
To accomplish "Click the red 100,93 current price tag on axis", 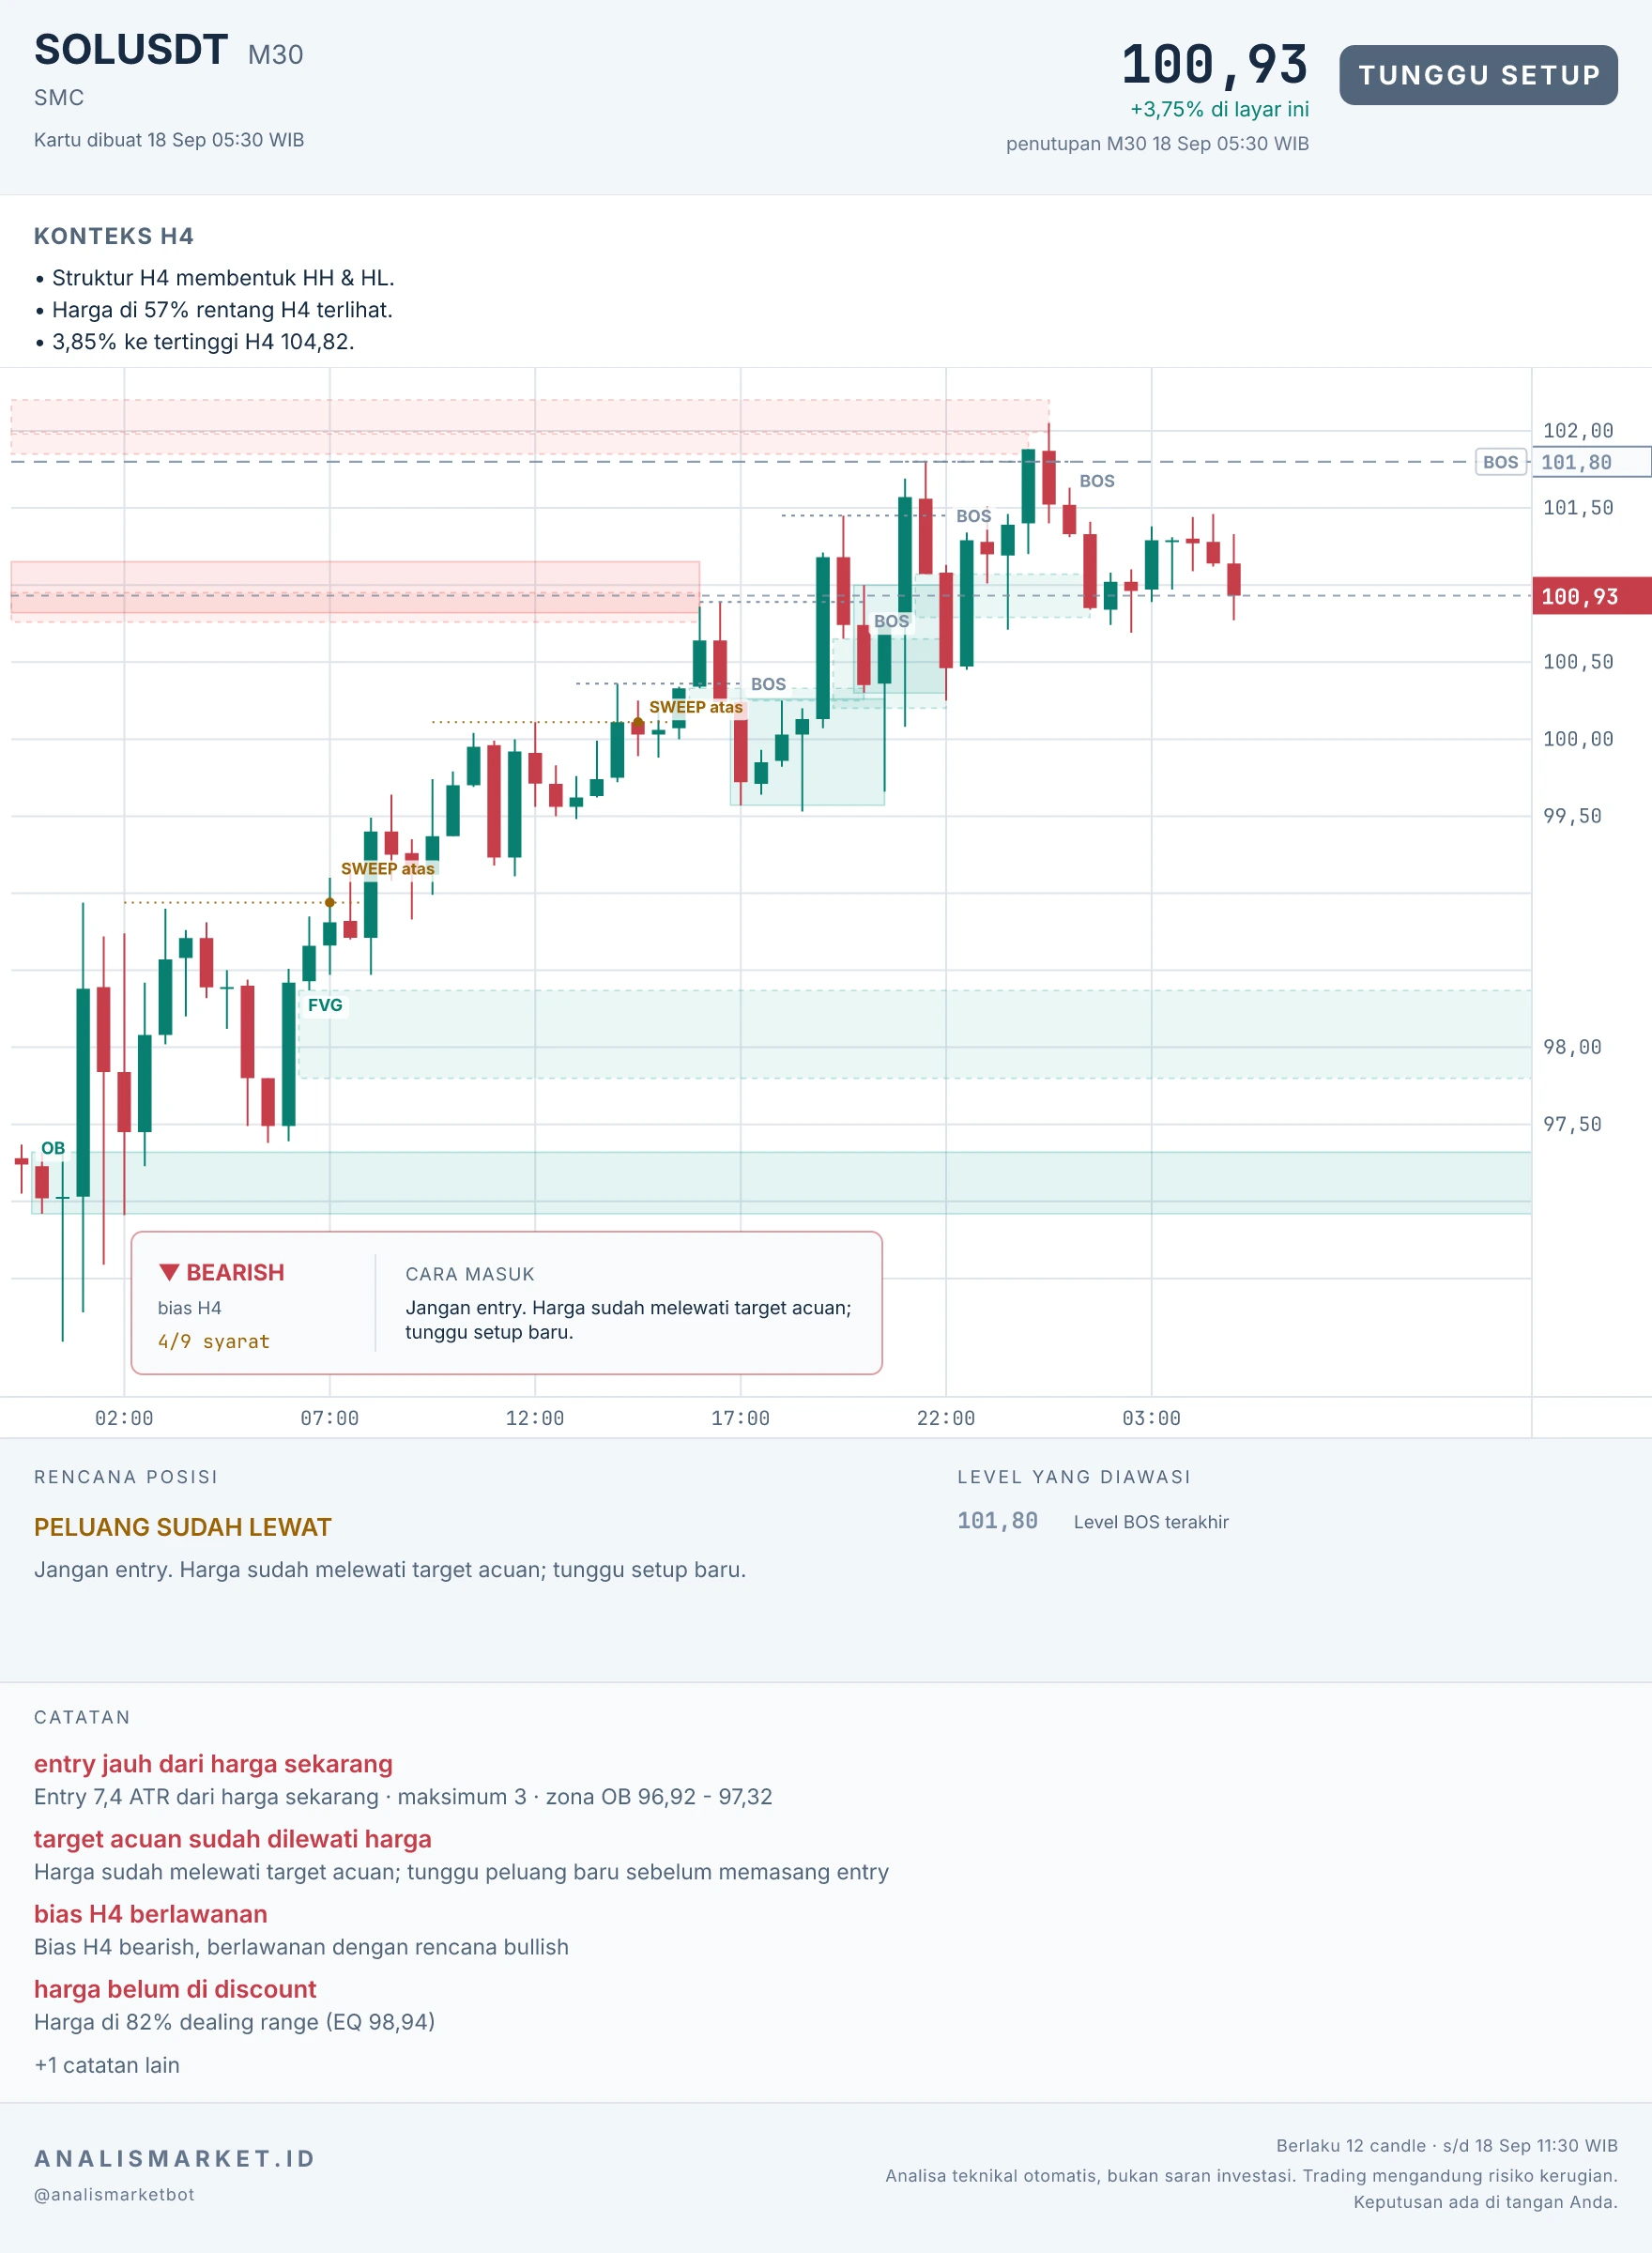I will (x=1591, y=596).
